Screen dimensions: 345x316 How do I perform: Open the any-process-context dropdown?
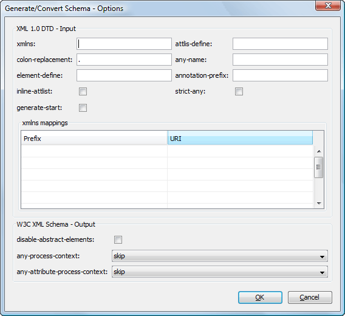click(220, 256)
